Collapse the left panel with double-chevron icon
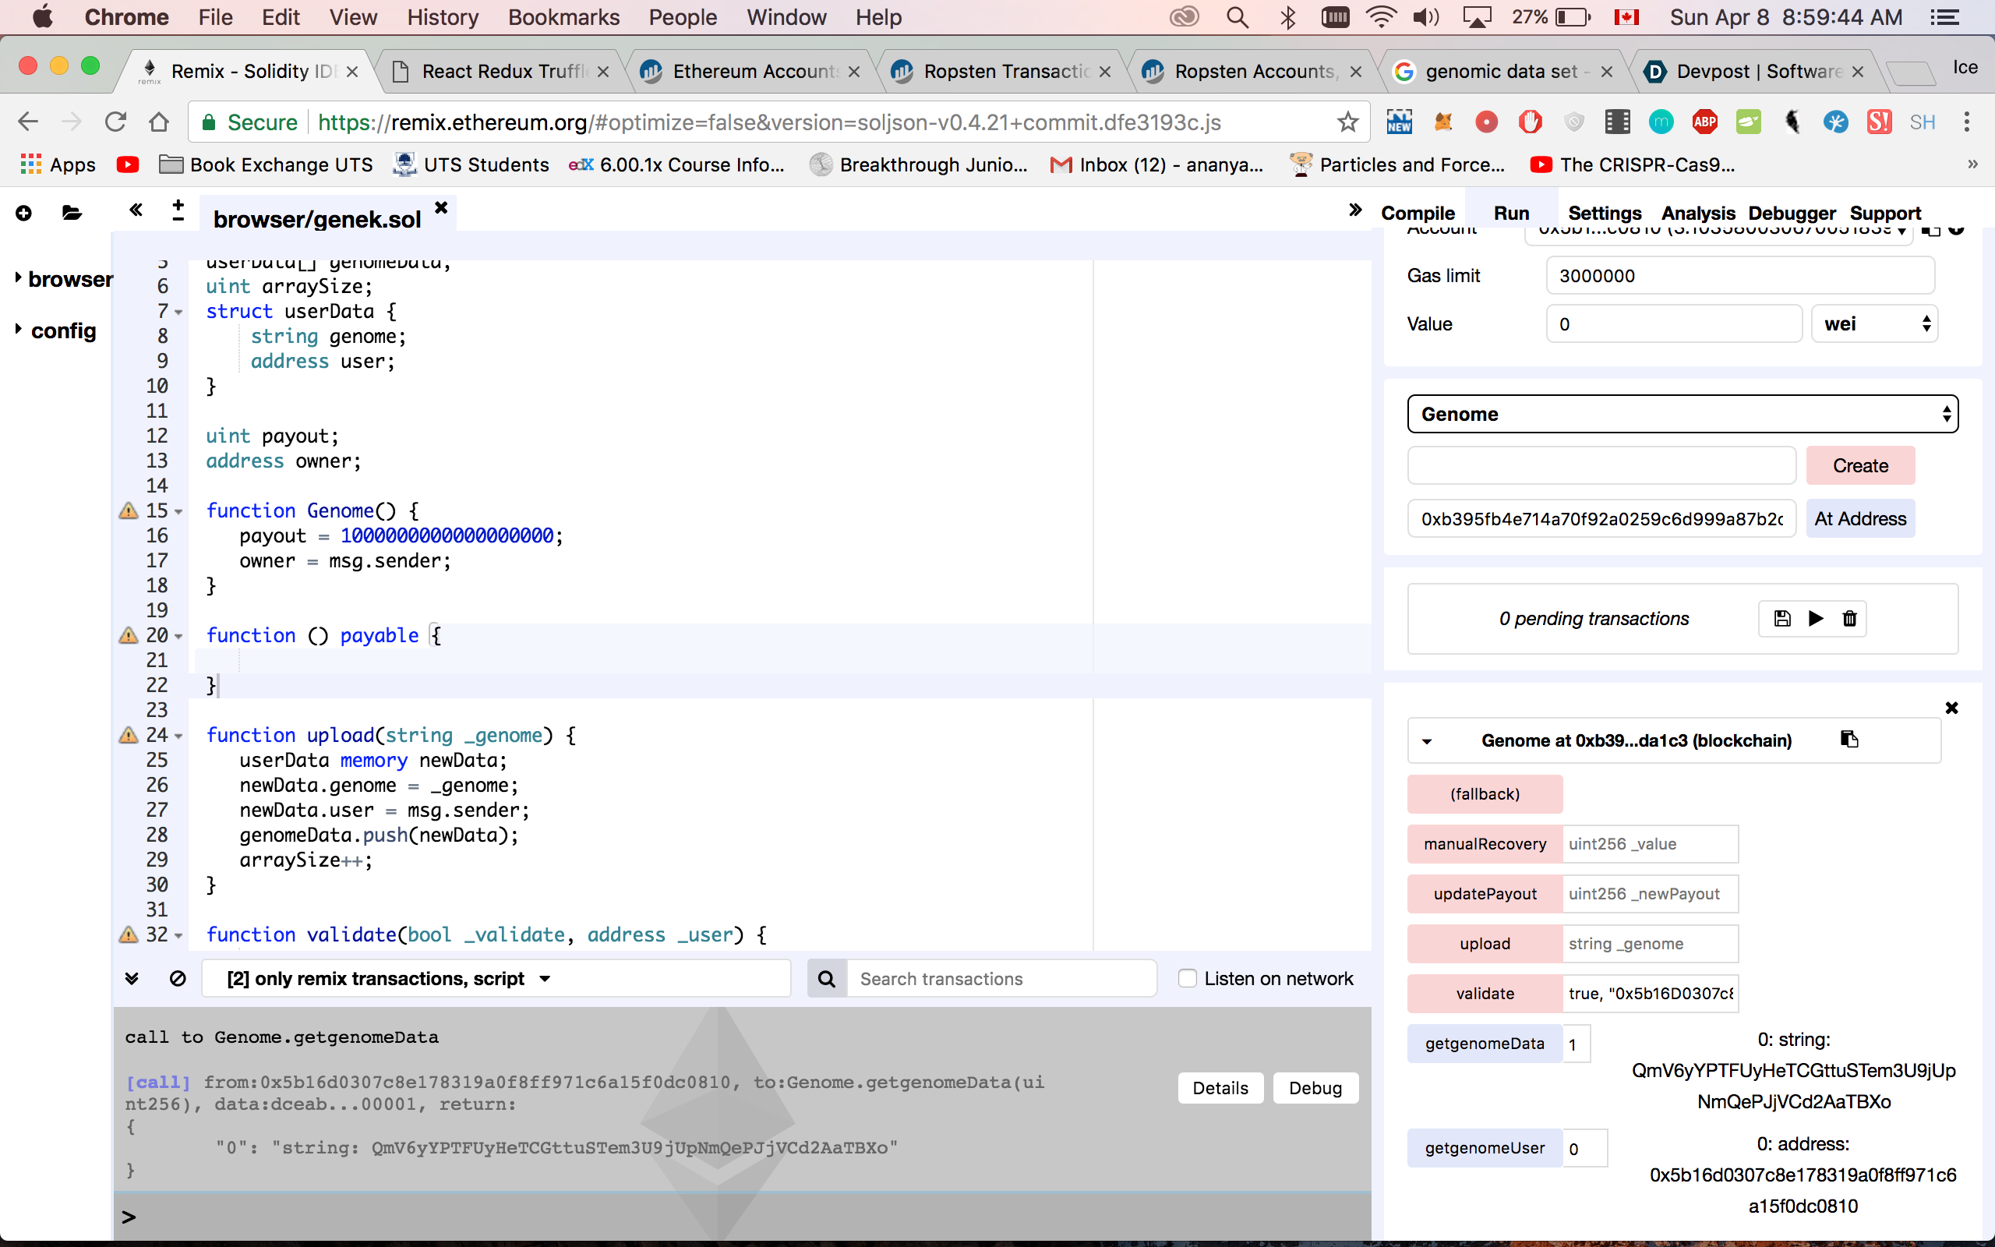The width and height of the screenshot is (1995, 1247). tap(136, 210)
